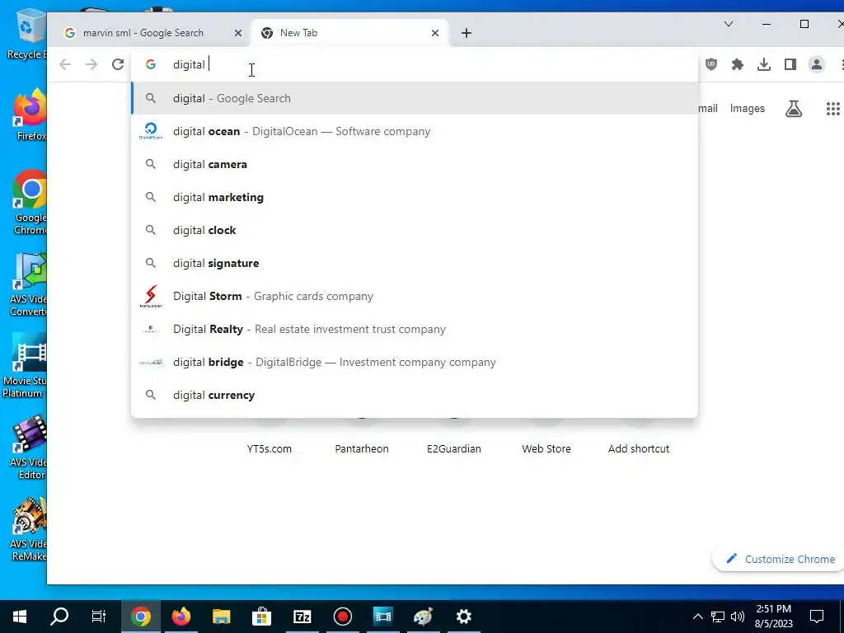Open 7-Zip from the taskbar
Image resolution: width=844 pixels, height=633 pixels.
(x=302, y=616)
